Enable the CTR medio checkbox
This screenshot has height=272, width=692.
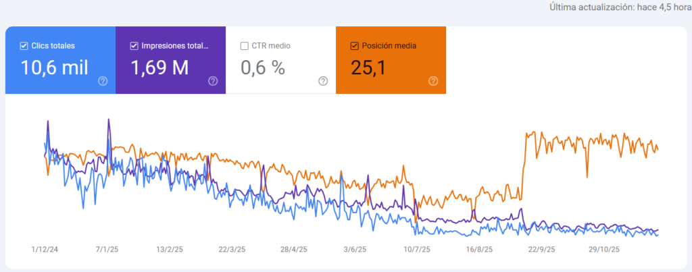[244, 46]
